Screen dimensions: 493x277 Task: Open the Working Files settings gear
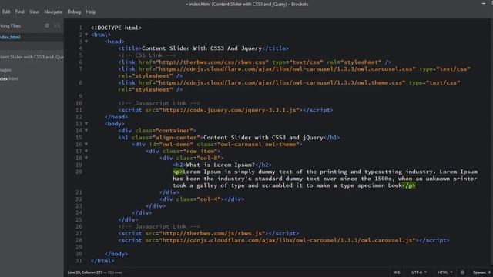pos(47,25)
